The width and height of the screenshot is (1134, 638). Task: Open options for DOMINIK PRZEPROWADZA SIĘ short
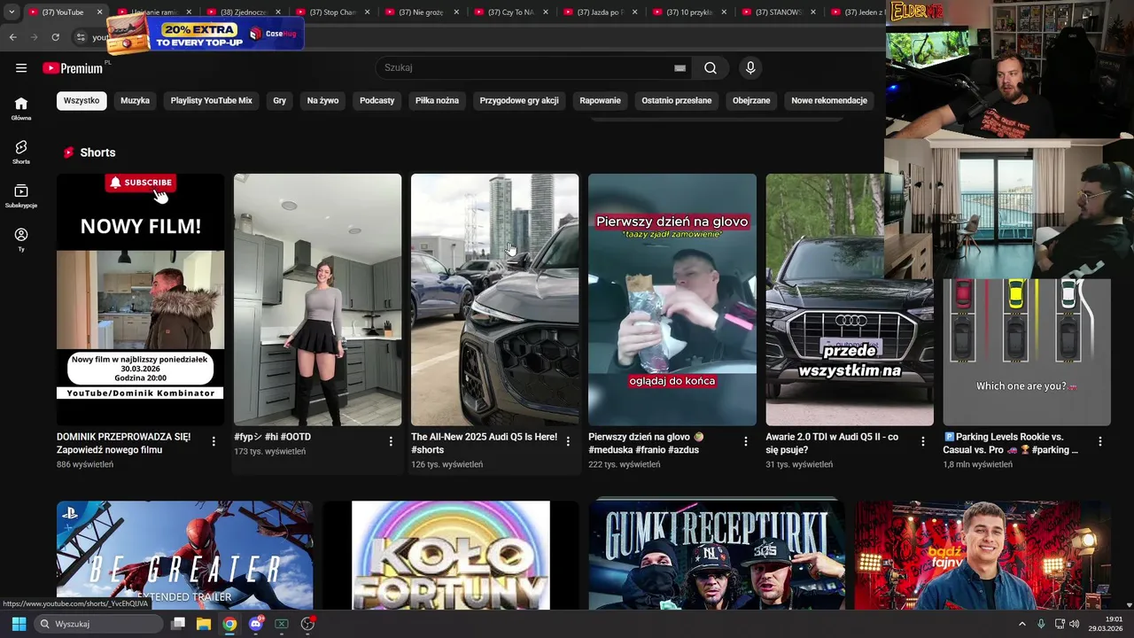pyautogui.click(x=214, y=441)
